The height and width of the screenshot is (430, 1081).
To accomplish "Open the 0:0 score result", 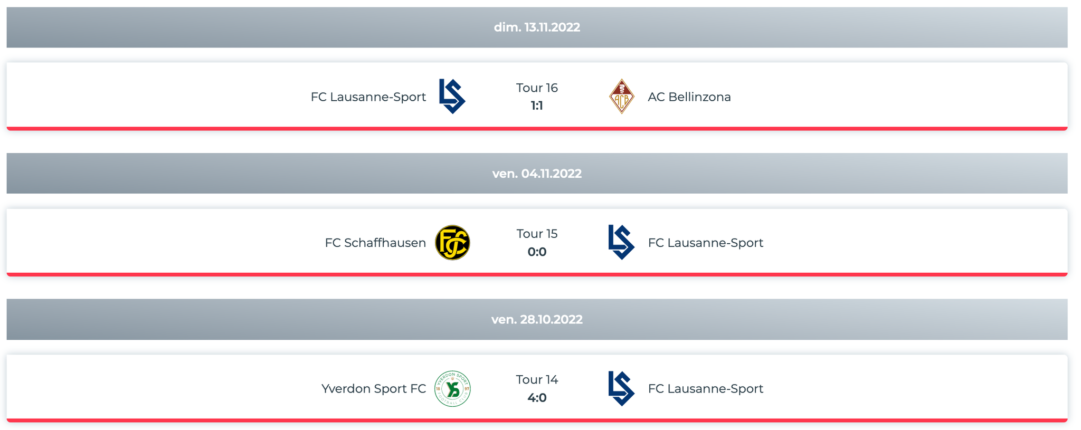I will point(537,252).
